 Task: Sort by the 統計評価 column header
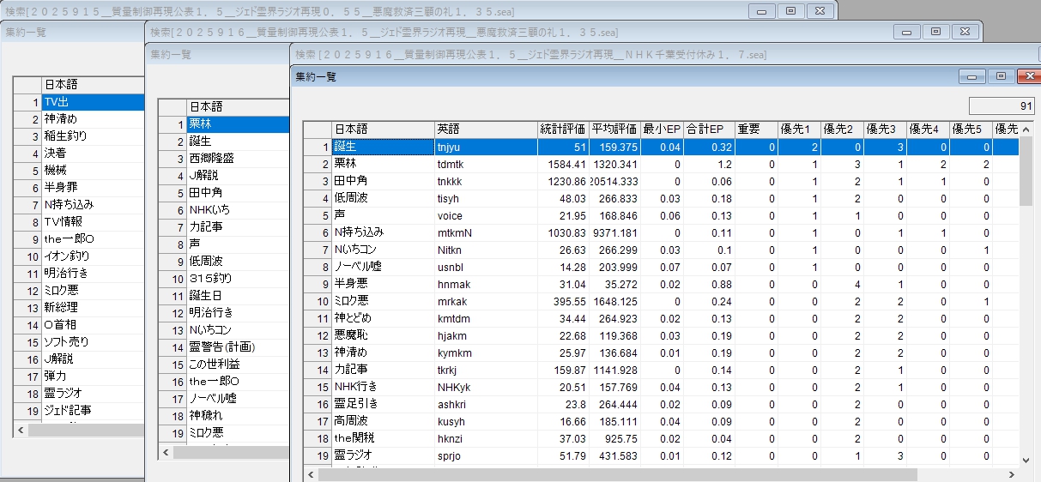pos(562,130)
